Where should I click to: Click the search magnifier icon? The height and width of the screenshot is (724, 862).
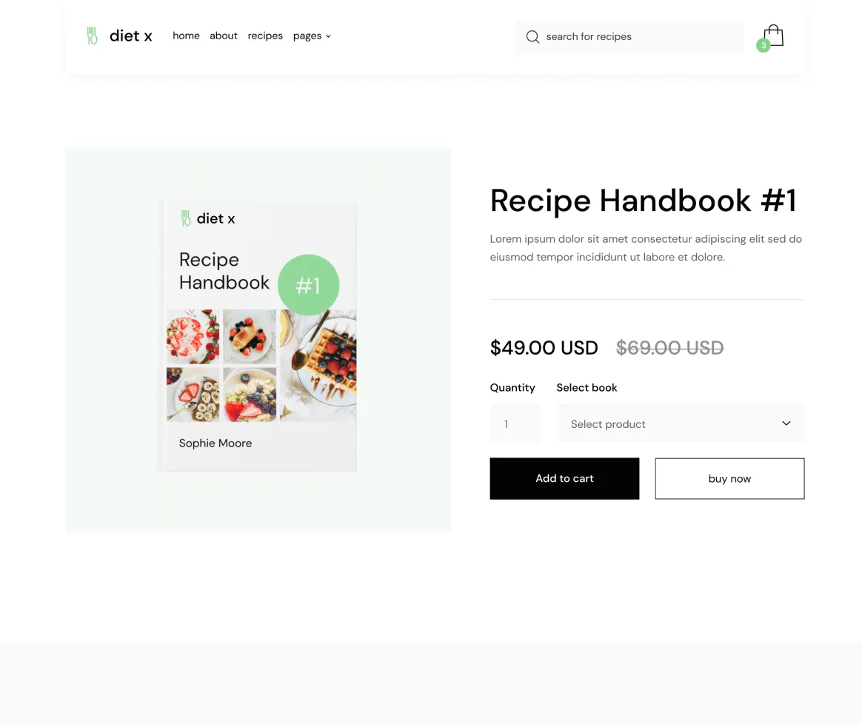(532, 36)
